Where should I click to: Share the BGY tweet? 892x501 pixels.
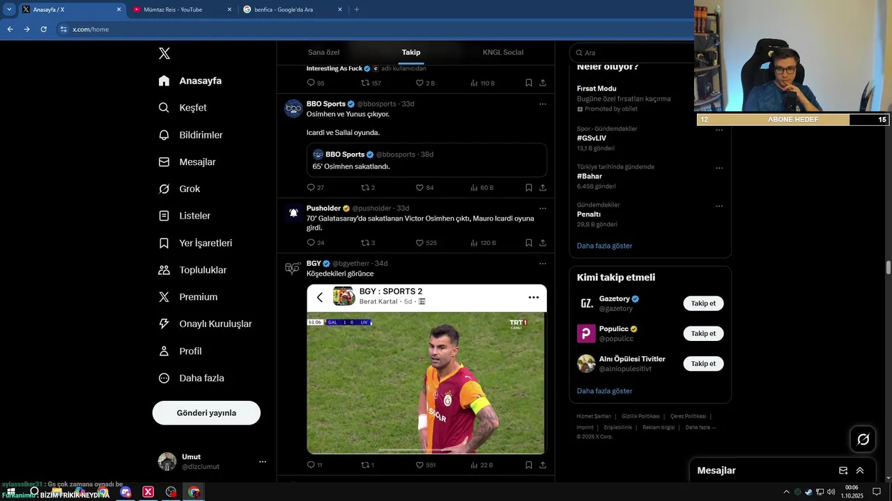point(542,465)
